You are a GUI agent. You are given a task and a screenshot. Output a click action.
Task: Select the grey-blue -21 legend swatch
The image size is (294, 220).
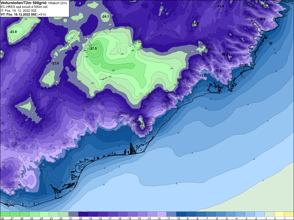(x=73, y=214)
